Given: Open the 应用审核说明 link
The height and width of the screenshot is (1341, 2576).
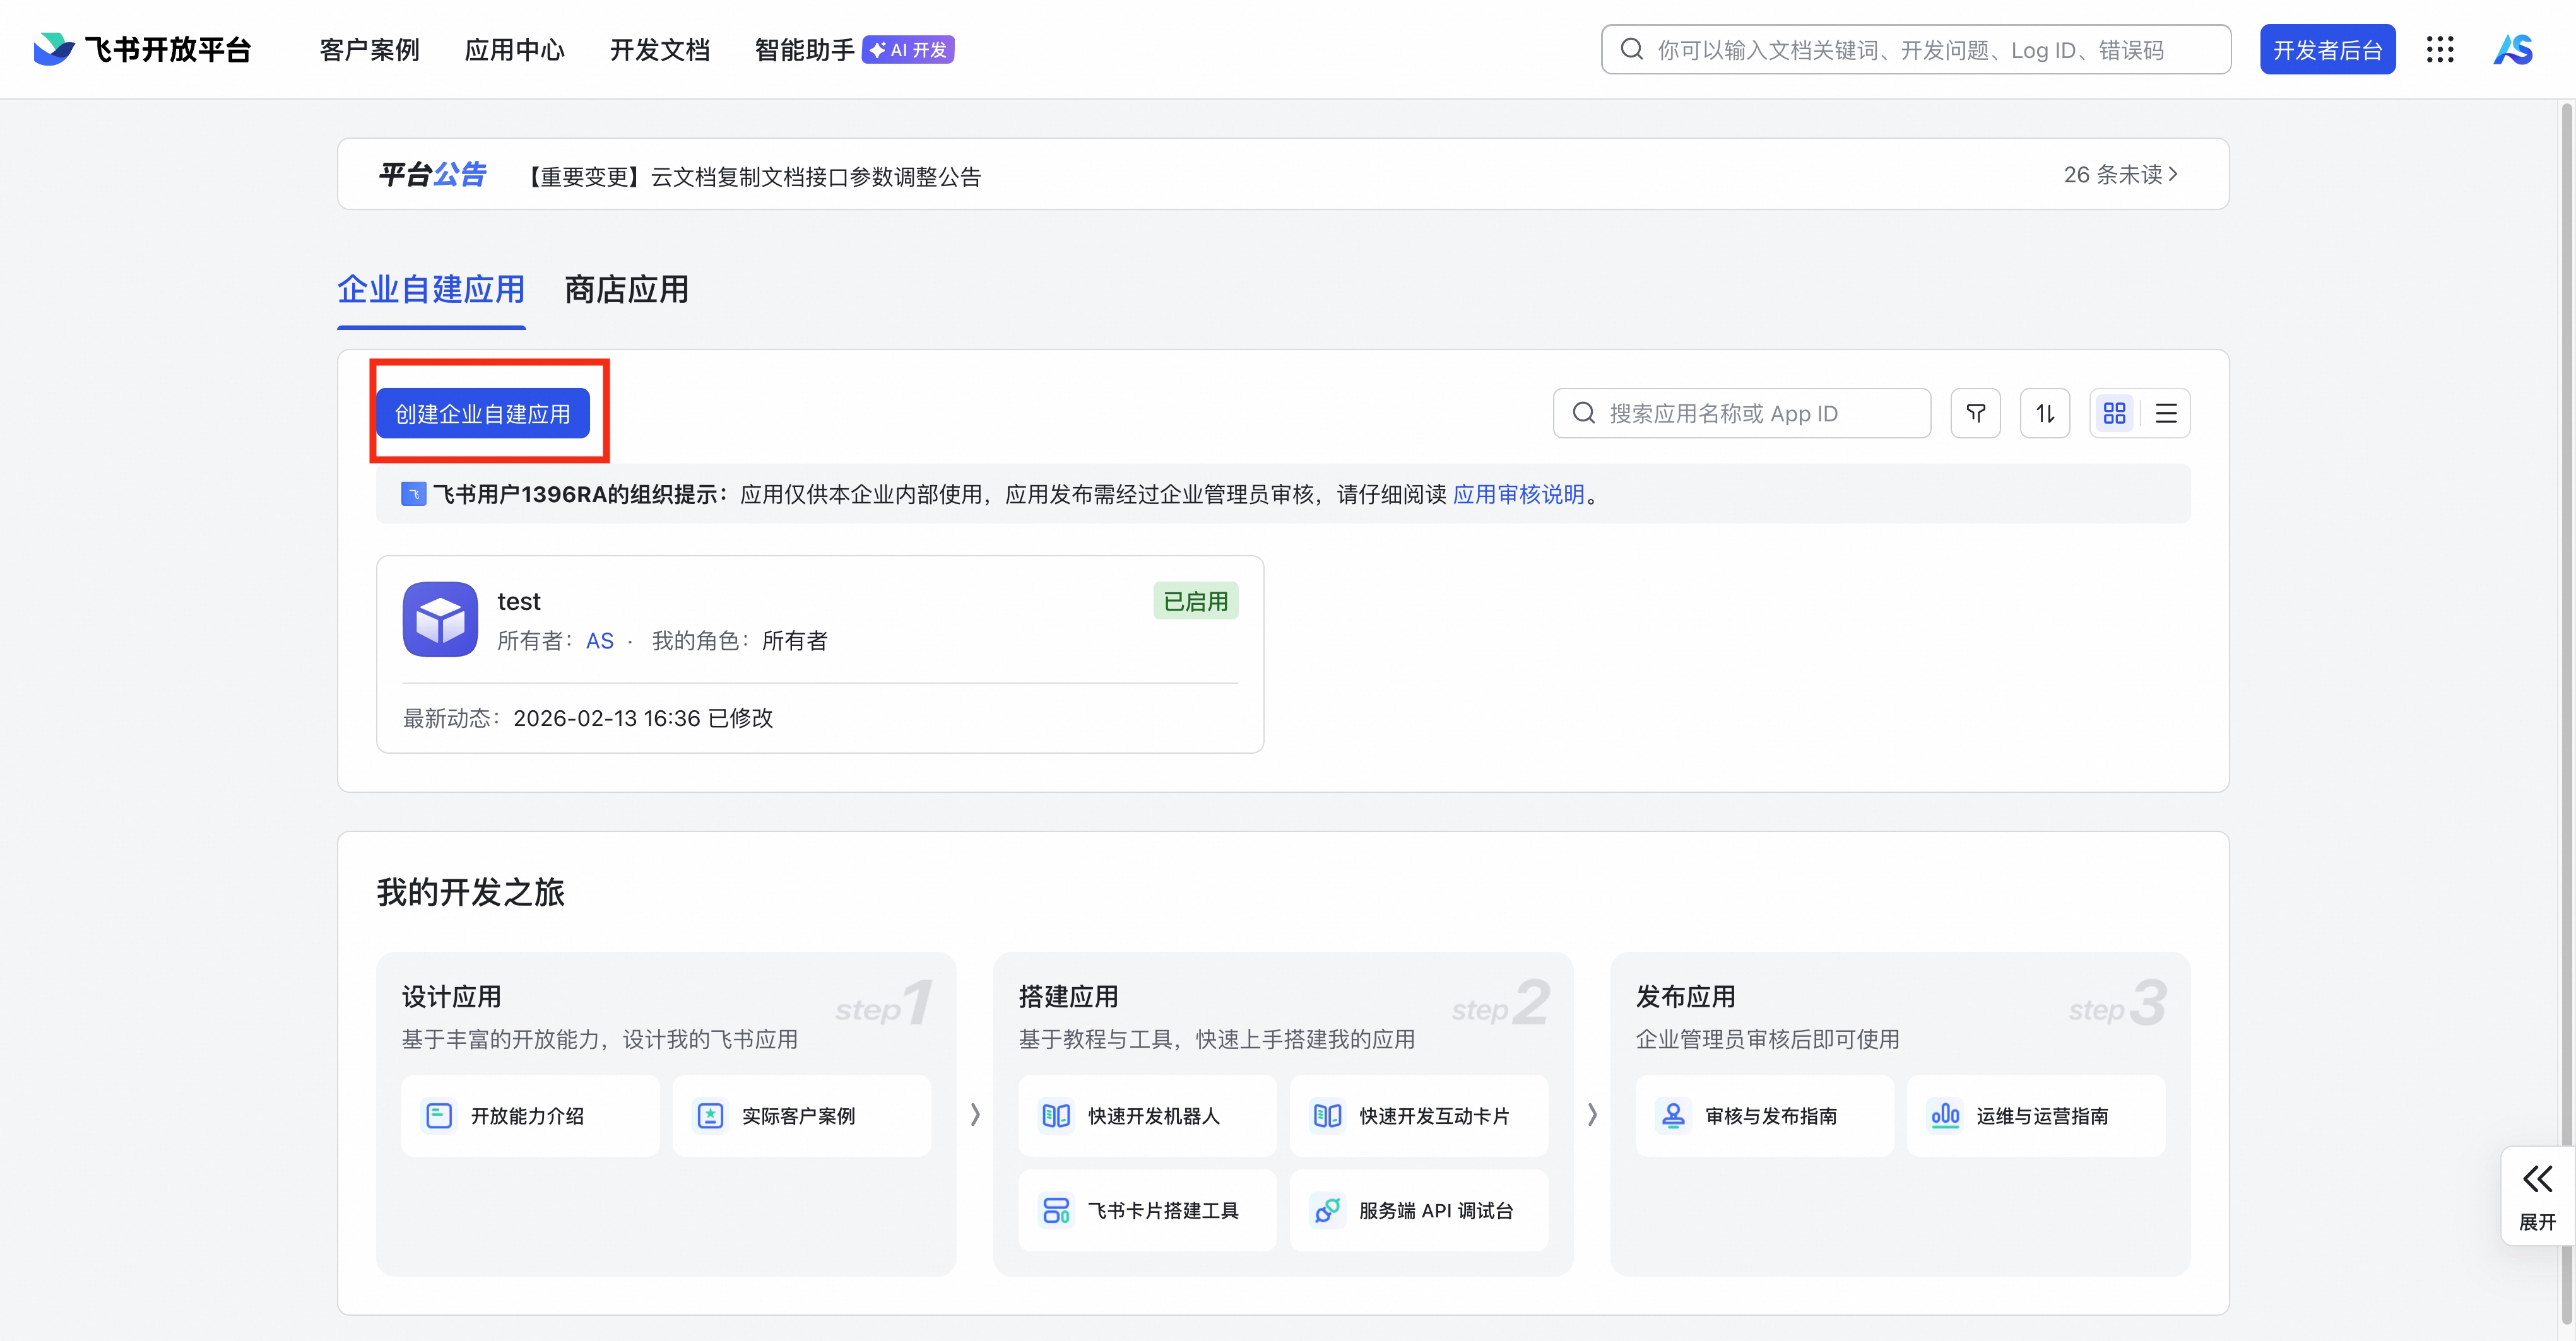Looking at the screenshot, I should 1518,494.
